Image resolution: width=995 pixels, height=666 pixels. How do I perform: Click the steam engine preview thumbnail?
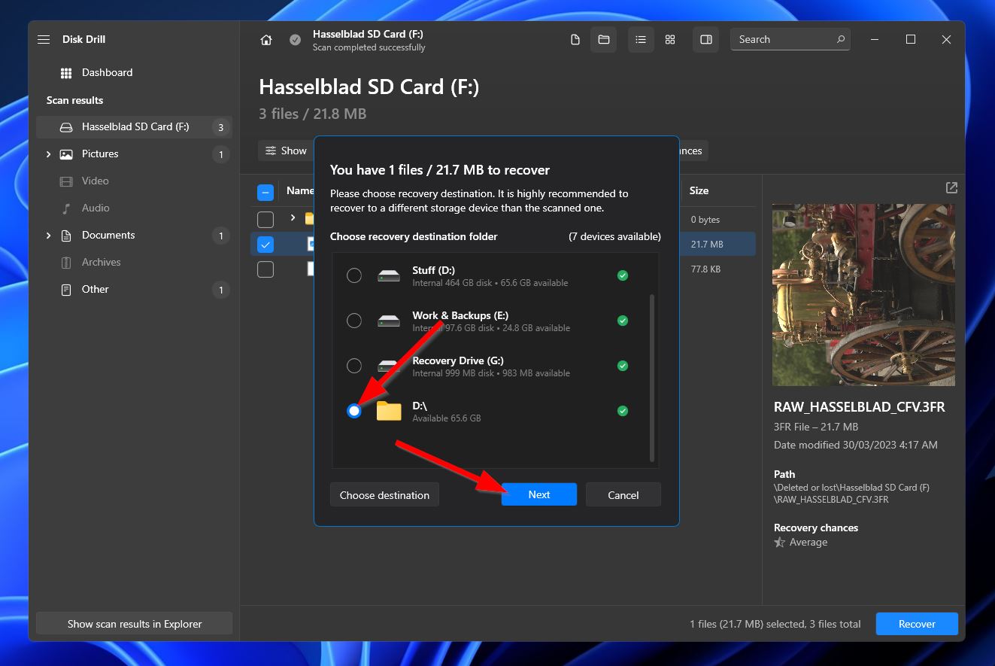coord(863,295)
